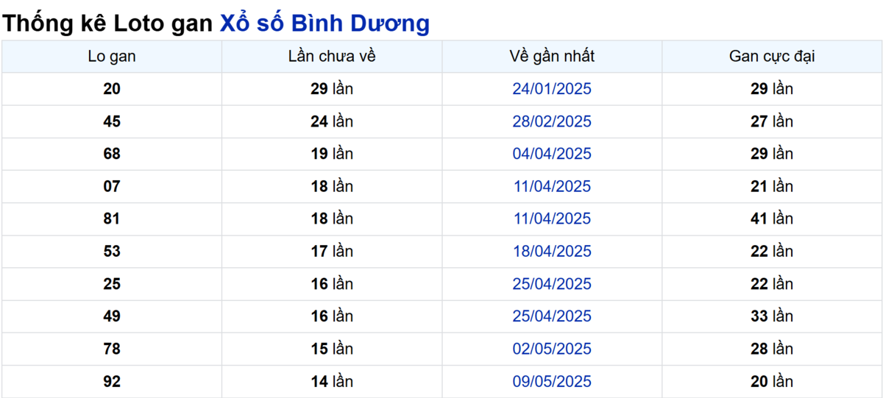Click the 18/04/2025 date link
Image resolution: width=883 pixels, height=398 pixels.
coord(552,251)
